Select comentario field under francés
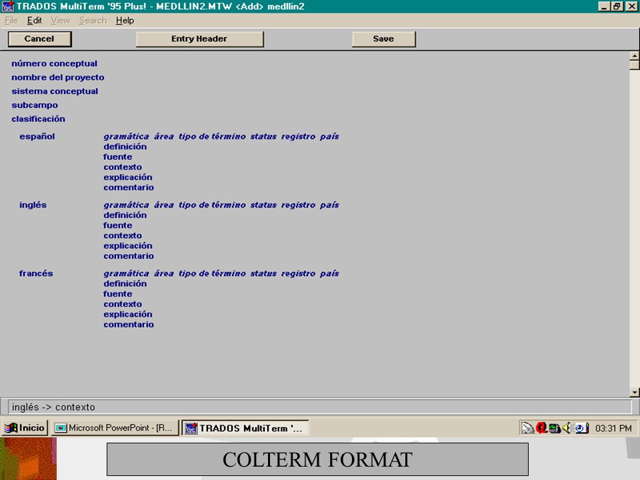 (x=129, y=325)
